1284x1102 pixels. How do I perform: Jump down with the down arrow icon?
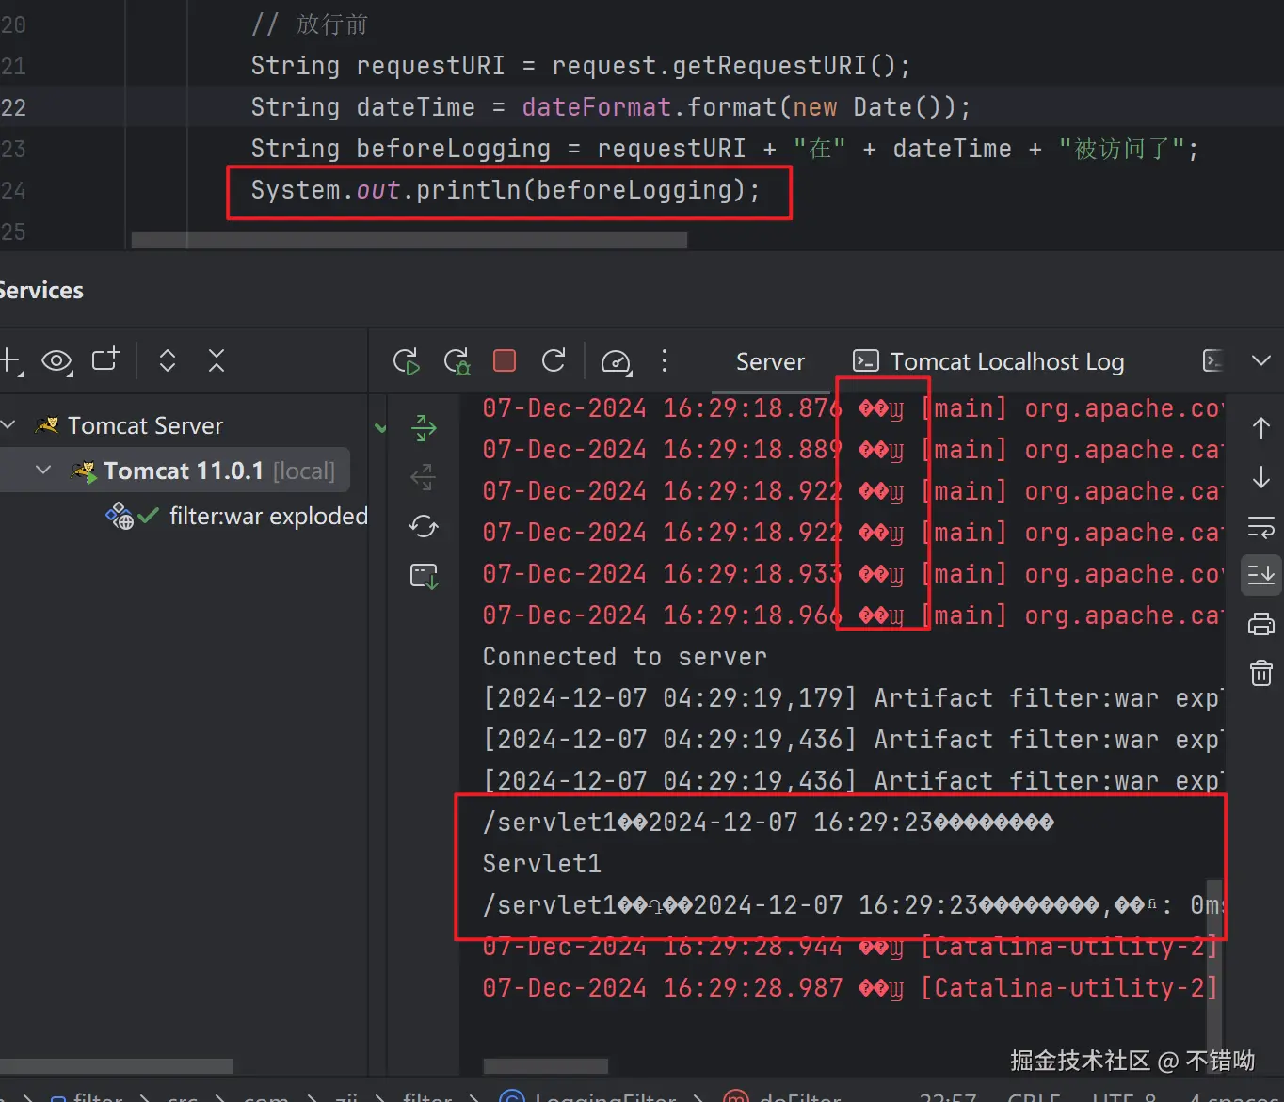point(1261,477)
